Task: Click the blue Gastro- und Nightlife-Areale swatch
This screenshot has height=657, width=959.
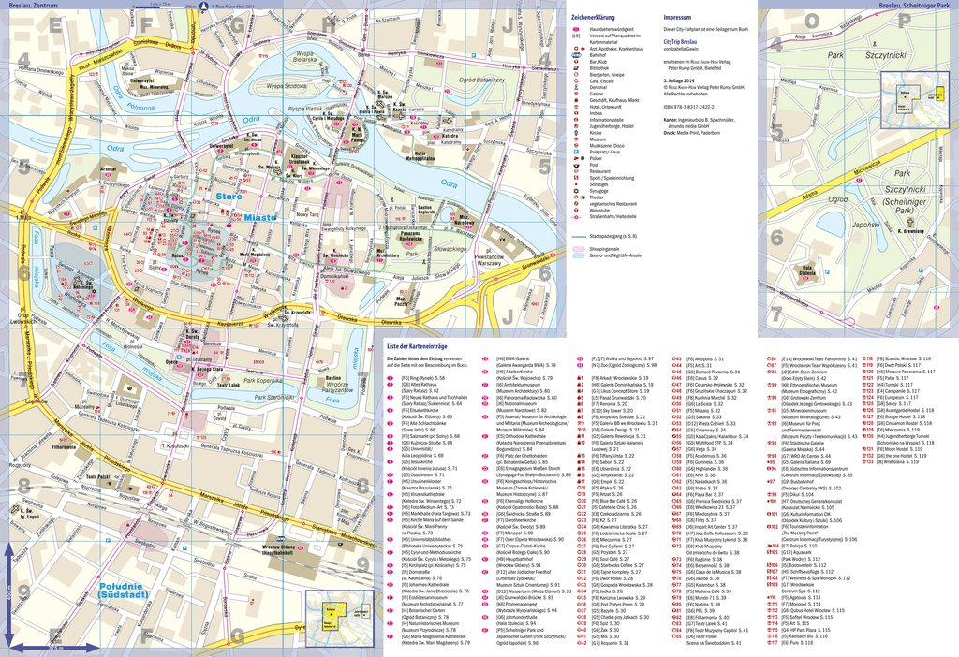Action: click(580, 255)
